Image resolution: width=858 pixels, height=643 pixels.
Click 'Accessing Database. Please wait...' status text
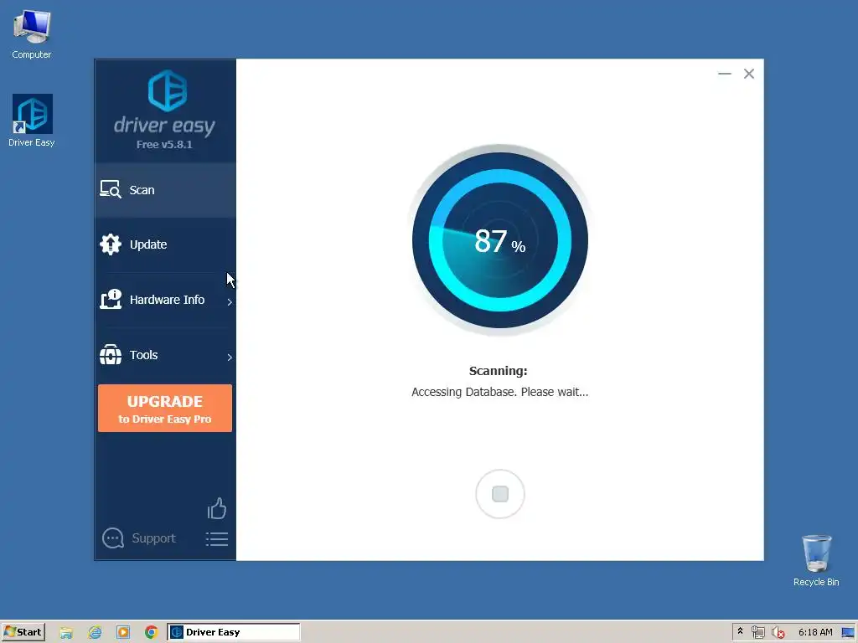(499, 392)
